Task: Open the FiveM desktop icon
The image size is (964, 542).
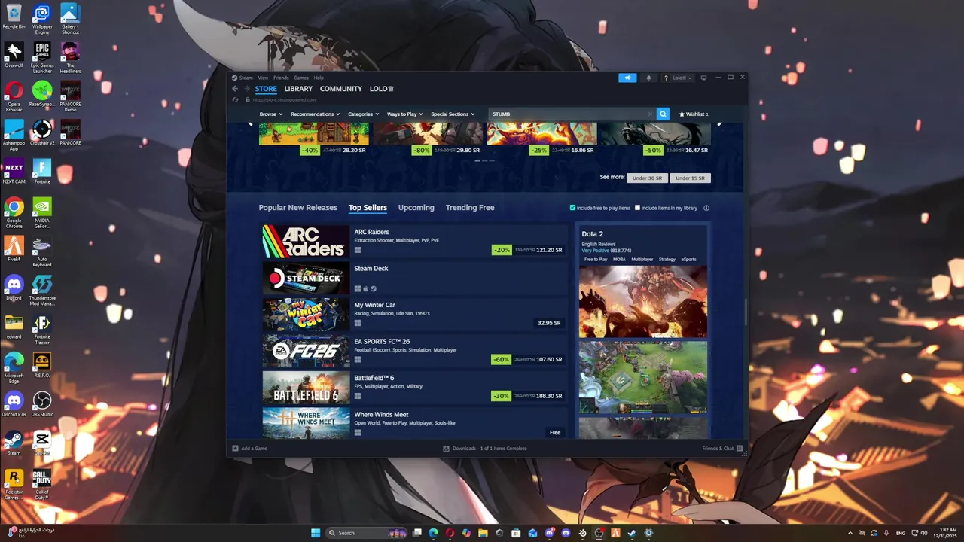Action: (x=14, y=249)
